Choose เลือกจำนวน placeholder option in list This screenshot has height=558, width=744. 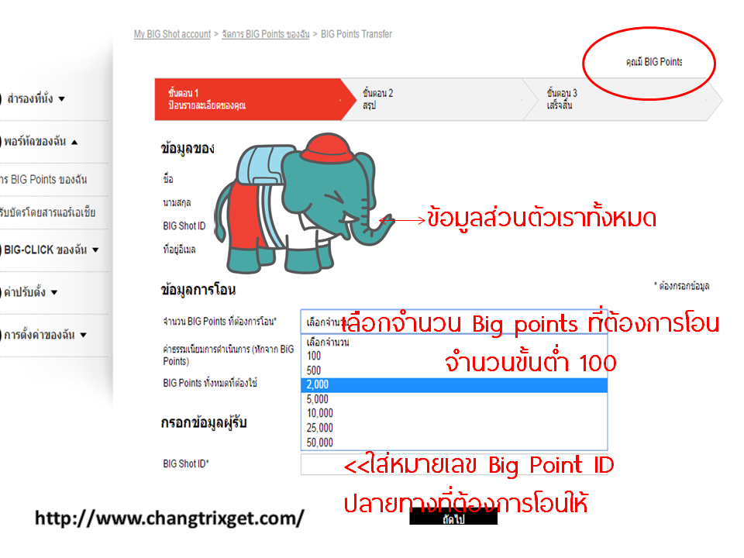point(454,342)
